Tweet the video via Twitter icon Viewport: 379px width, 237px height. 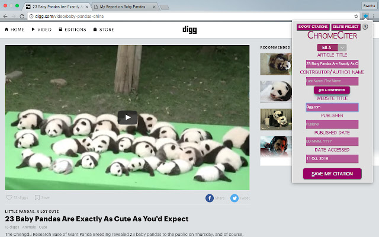pyautogui.click(x=235, y=198)
